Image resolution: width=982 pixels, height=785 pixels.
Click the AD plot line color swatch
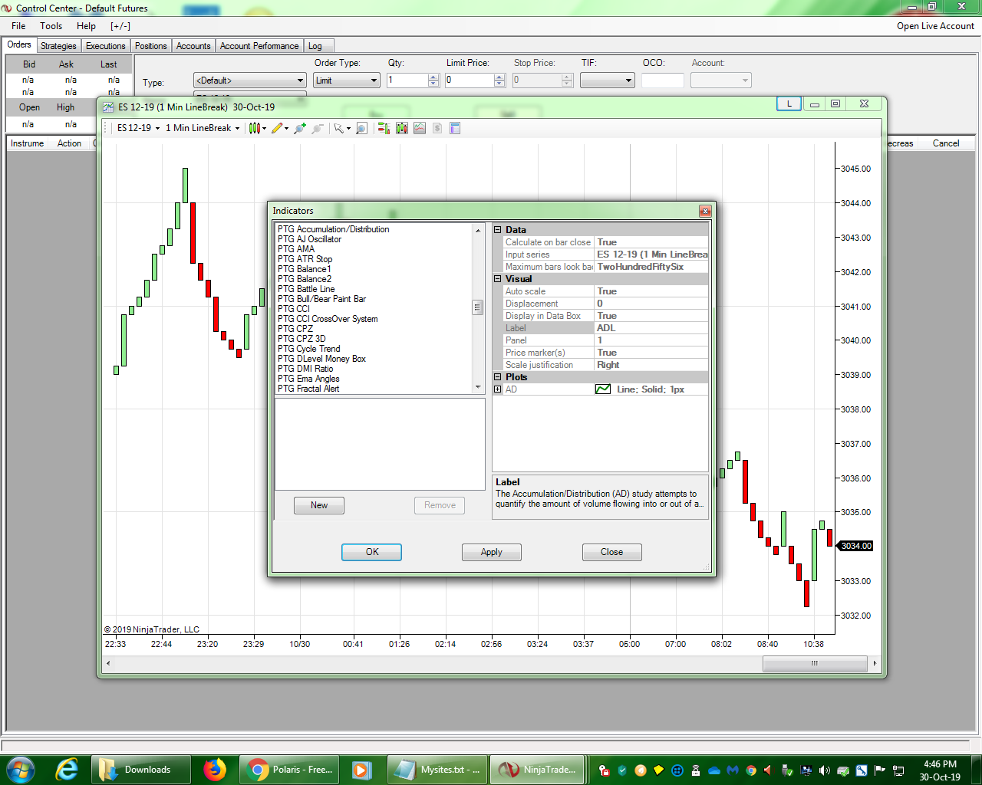coord(603,389)
